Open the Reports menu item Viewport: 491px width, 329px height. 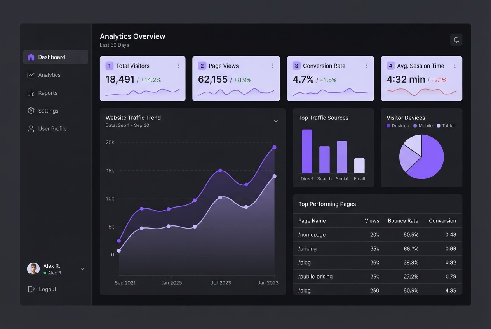pyautogui.click(x=56, y=93)
